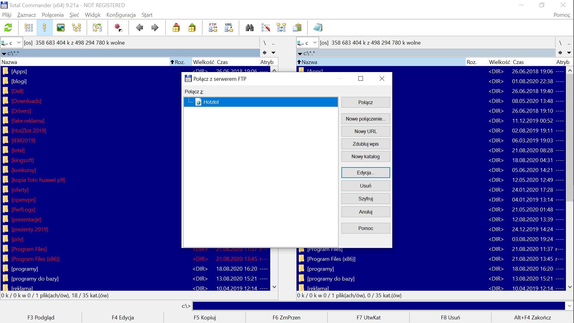Select [programy do bazy] in right panel
This screenshot has width=574, height=323.
(x=331, y=279)
